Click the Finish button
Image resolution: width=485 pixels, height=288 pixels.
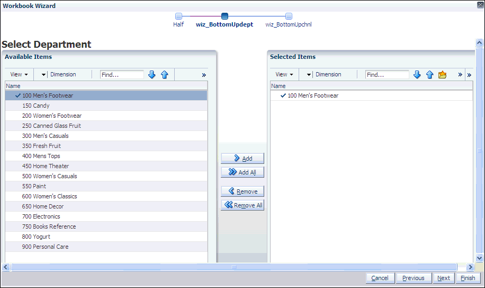[x=468, y=278]
